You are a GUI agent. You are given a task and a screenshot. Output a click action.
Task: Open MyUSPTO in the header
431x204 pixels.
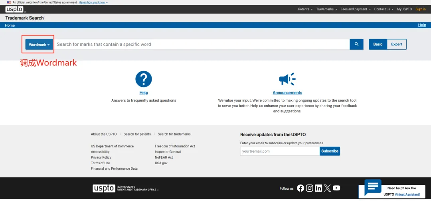[x=404, y=9]
